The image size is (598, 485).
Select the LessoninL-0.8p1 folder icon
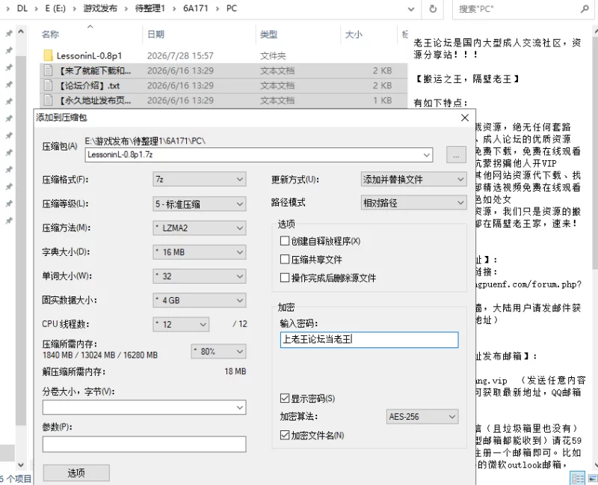pyautogui.click(x=49, y=55)
